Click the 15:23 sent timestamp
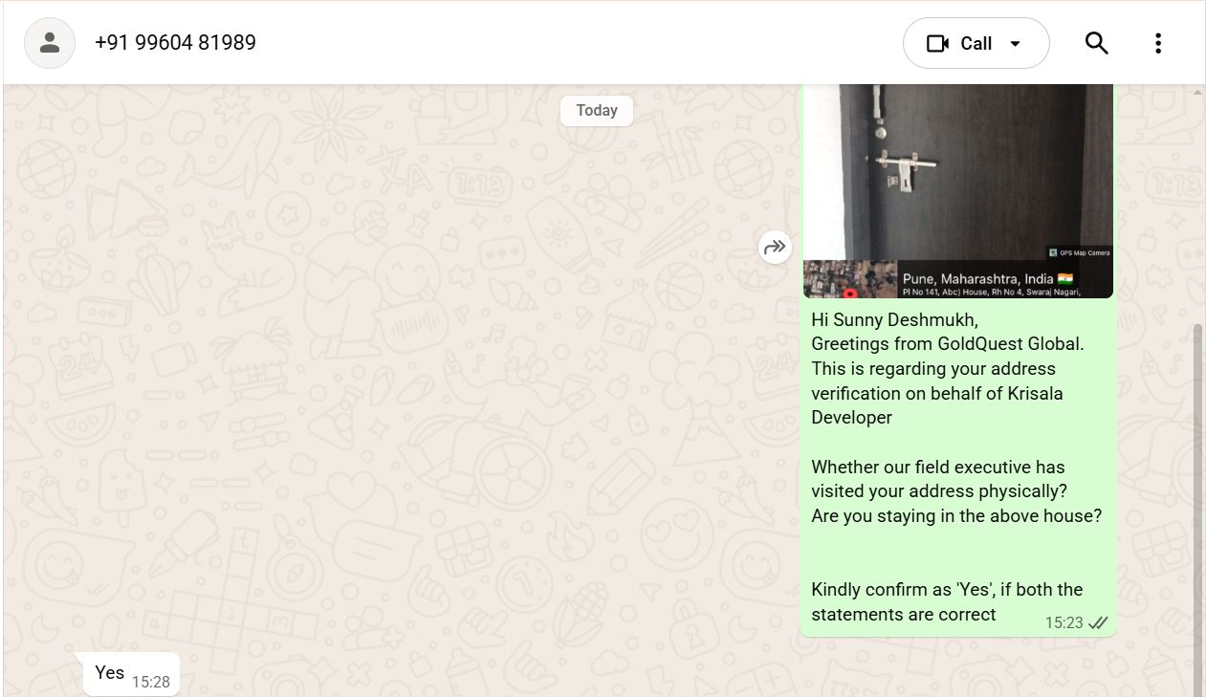Screen dimensions: 1206x697 1063,622
